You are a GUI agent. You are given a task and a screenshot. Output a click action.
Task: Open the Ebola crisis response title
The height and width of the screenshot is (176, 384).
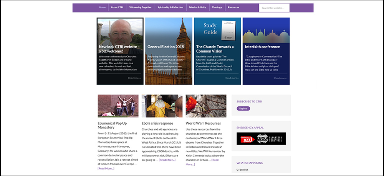pos(157,123)
